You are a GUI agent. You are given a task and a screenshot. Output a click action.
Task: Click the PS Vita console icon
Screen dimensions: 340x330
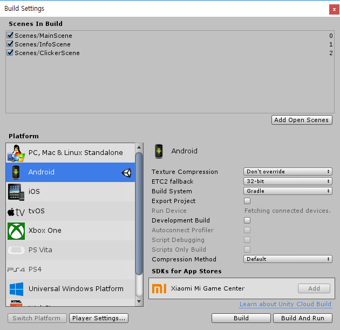(16, 250)
